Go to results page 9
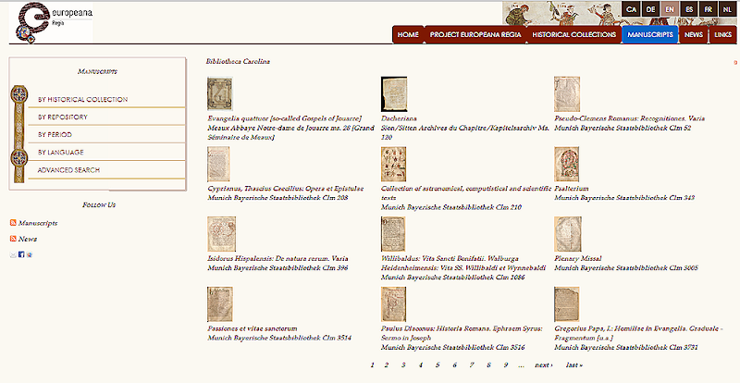Screen dimensions: 740x383 (505, 365)
